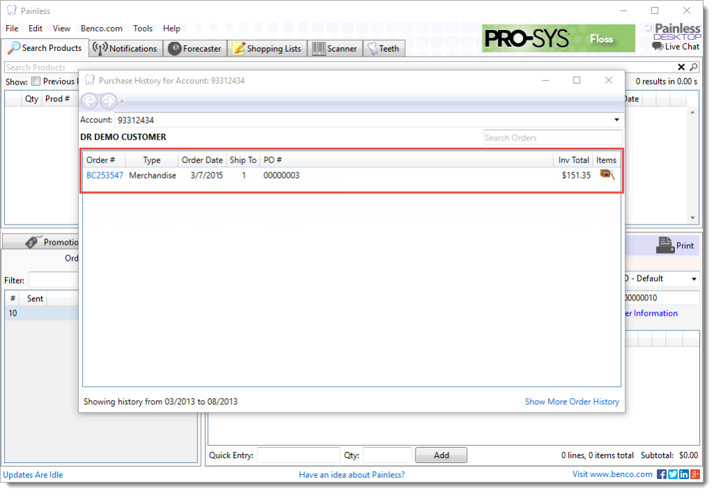Screen dimensions: 714x493
Task: Click Show More Order History
Action: tap(572, 401)
